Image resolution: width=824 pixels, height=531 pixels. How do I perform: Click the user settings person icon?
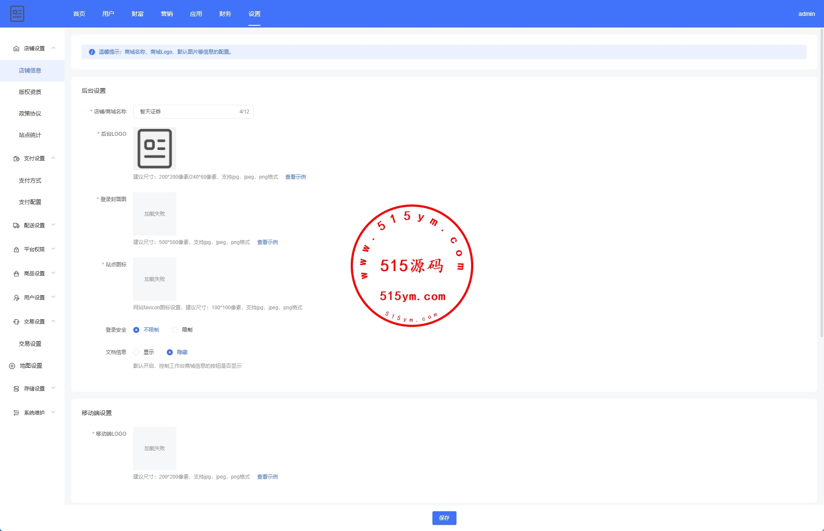(x=16, y=298)
